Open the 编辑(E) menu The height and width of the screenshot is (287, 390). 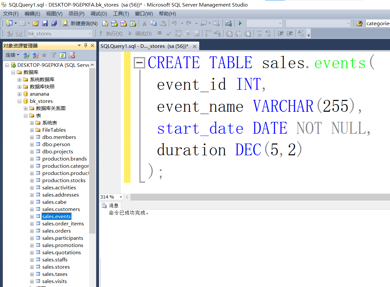pos(32,14)
